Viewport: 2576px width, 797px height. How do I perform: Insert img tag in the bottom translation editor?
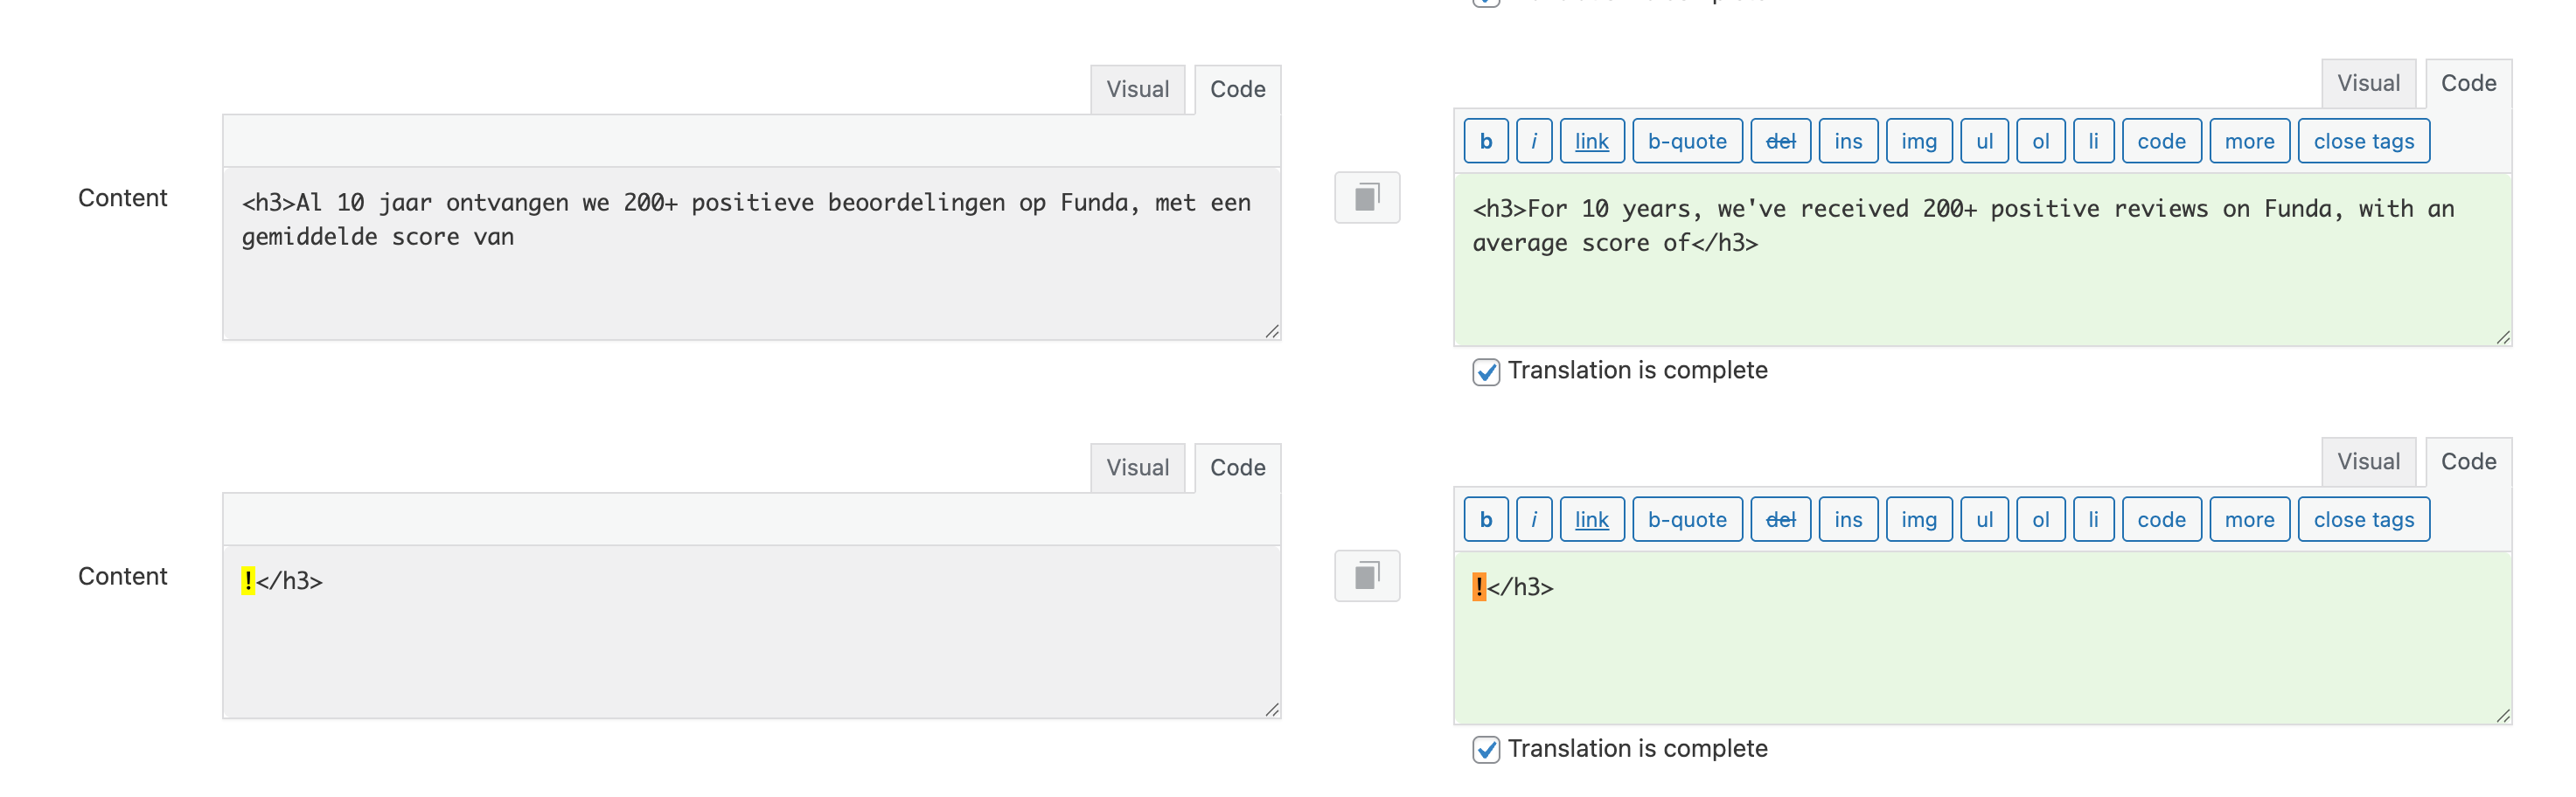tap(1919, 520)
